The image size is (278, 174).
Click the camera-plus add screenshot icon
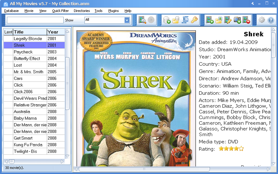(237, 20)
